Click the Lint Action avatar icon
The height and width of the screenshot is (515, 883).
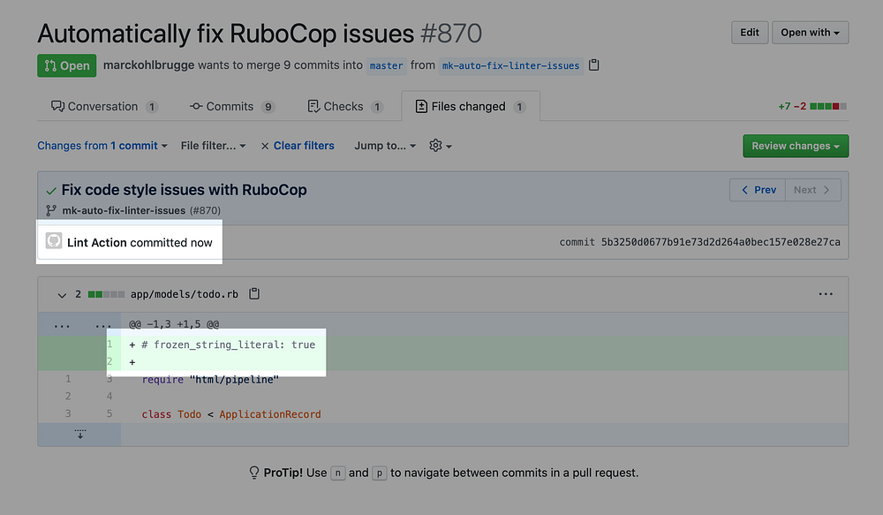tap(54, 241)
